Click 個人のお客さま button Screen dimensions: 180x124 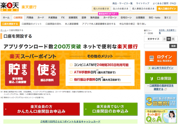click(101, 9)
